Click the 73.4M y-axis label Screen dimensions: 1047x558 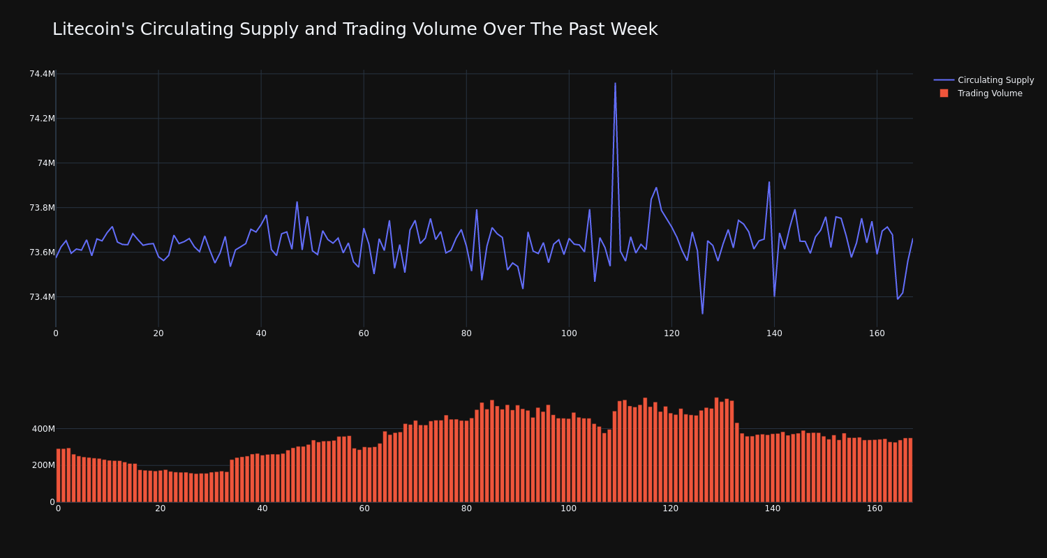pyautogui.click(x=42, y=297)
